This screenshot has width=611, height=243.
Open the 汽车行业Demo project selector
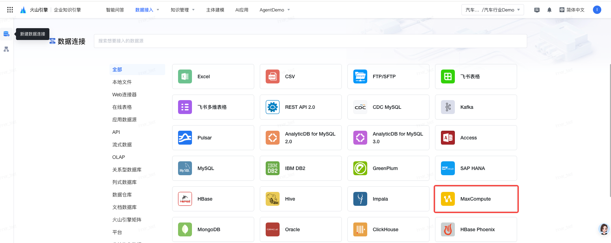[493, 10]
